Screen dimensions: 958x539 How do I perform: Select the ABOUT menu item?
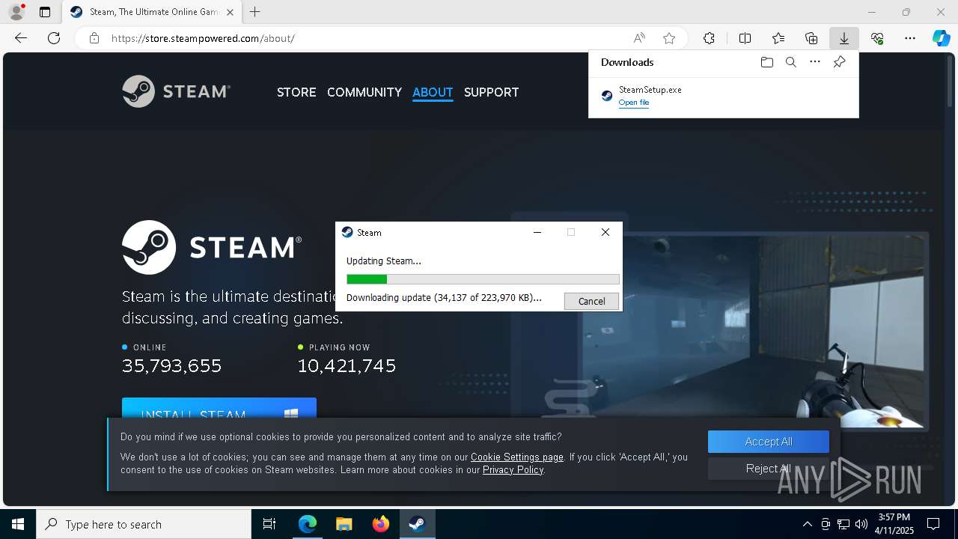tap(433, 92)
